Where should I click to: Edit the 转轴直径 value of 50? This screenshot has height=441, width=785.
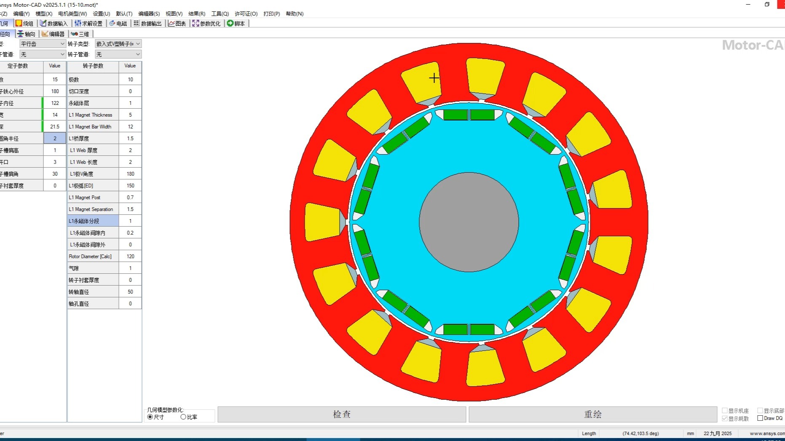coord(130,292)
